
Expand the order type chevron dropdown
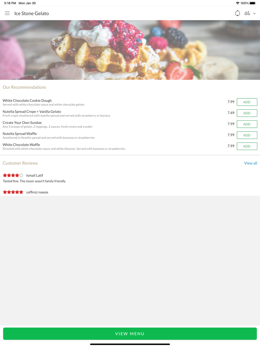[x=254, y=13]
